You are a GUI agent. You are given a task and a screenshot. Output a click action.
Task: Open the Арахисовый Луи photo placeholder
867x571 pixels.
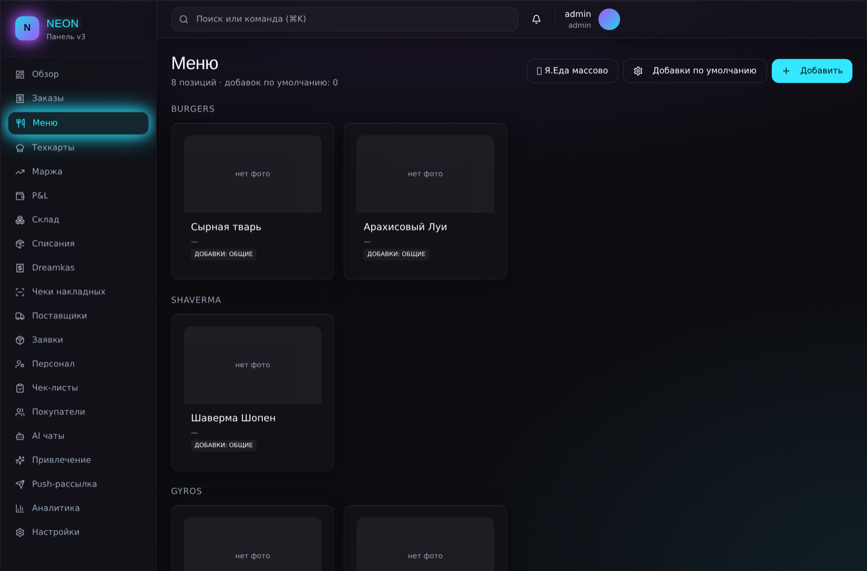pyautogui.click(x=425, y=174)
